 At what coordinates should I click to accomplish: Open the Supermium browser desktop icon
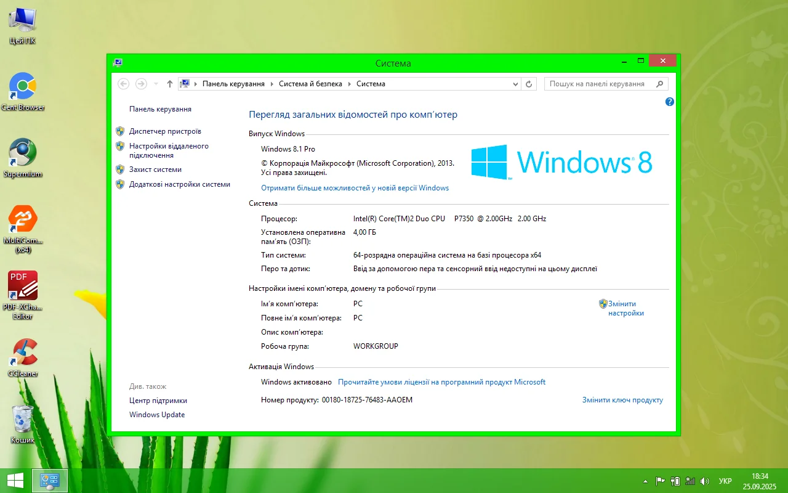[x=23, y=153]
